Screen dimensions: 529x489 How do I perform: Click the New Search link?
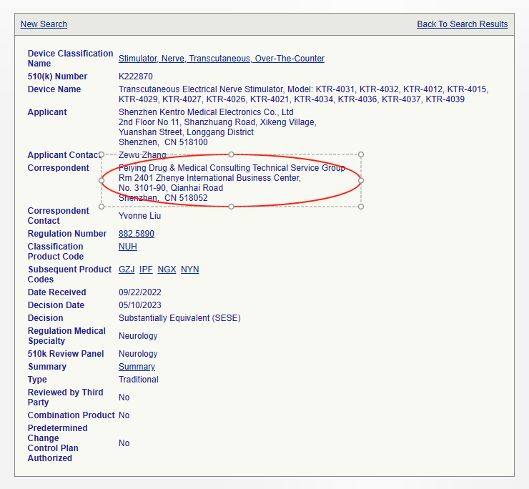tap(44, 24)
